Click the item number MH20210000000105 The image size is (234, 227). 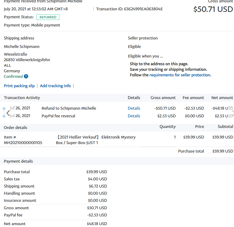pos(23,143)
